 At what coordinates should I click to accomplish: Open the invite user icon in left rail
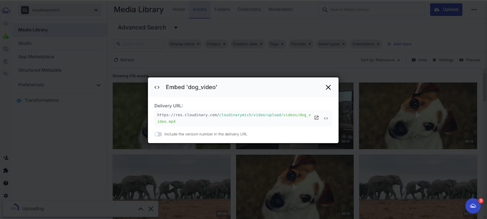[x=5, y=158]
